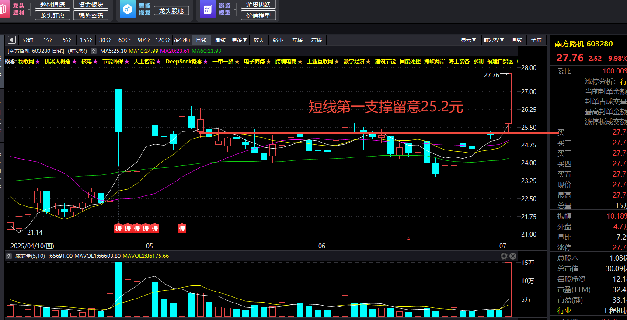This screenshot has width=627, height=320.
Task: Switch to the 分时 chart tab
Action: 28,40
